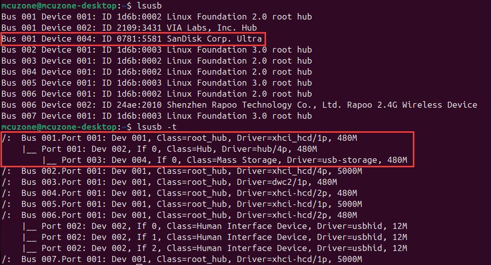The image size is (491, 265).
Task: Select the ID 0781:5581 text
Action: [132, 39]
